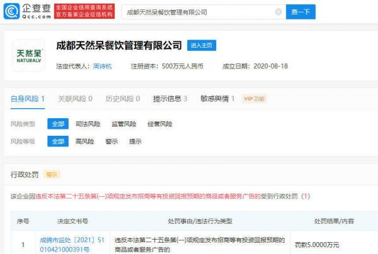Select 全部 in the 风险类型 filter
378x254 pixels.
pos(58,124)
